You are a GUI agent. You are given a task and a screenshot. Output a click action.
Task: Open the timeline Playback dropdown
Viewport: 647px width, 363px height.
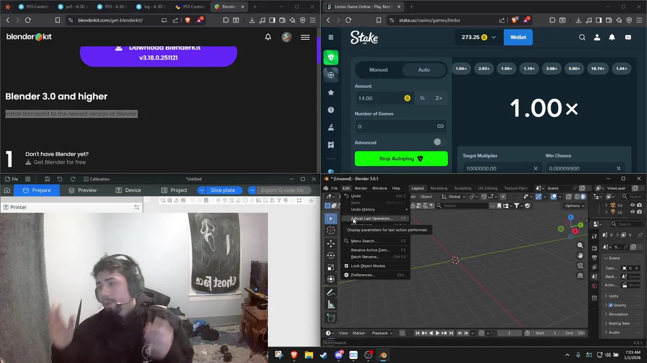(x=382, y=333)
